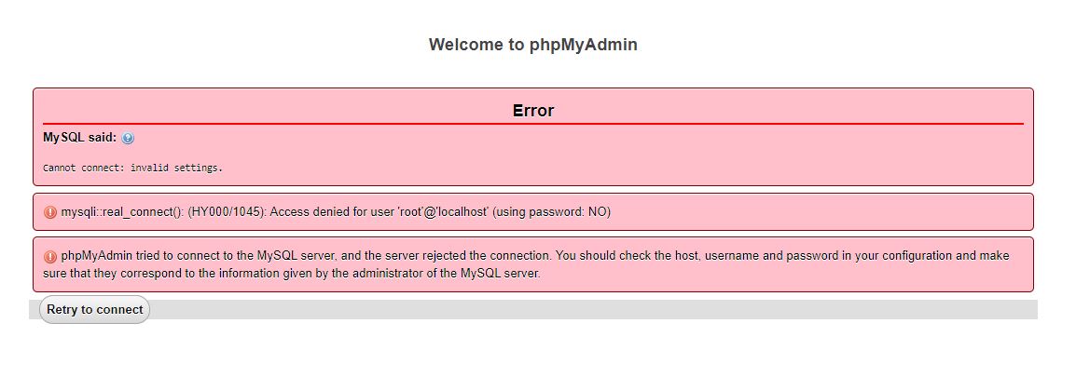Screen dimensions: 1076x391
Task: Click 'administrator of the MySQL server' text
Action: 442,274
